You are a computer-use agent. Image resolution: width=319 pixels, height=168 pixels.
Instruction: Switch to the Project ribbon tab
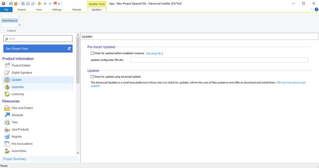click(21, 10)
